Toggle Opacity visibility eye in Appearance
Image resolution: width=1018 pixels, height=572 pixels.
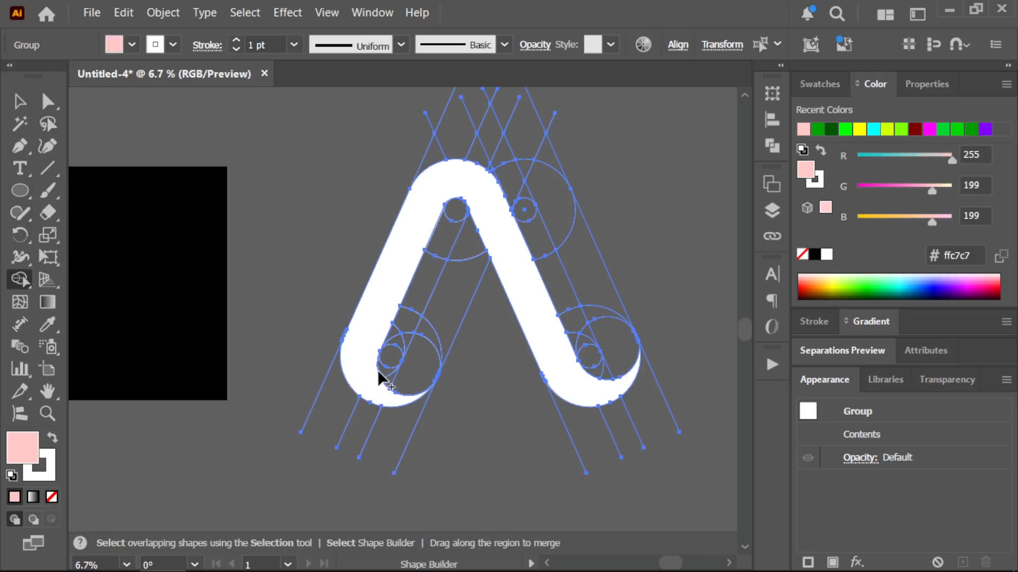(x=808, y=458)
